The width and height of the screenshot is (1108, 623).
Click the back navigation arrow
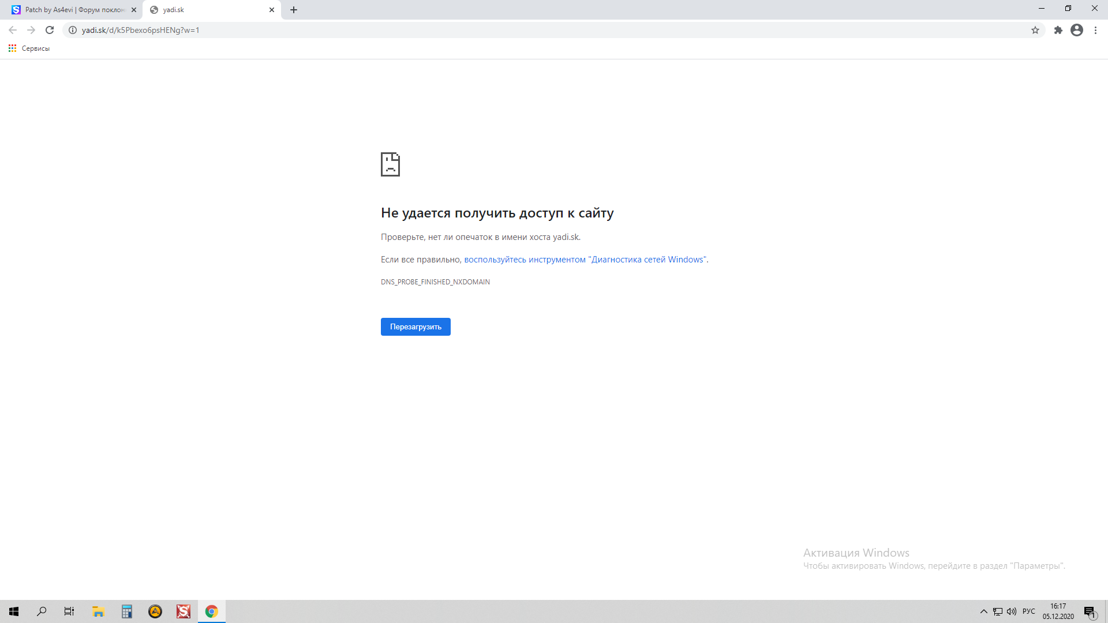[13, 30]
